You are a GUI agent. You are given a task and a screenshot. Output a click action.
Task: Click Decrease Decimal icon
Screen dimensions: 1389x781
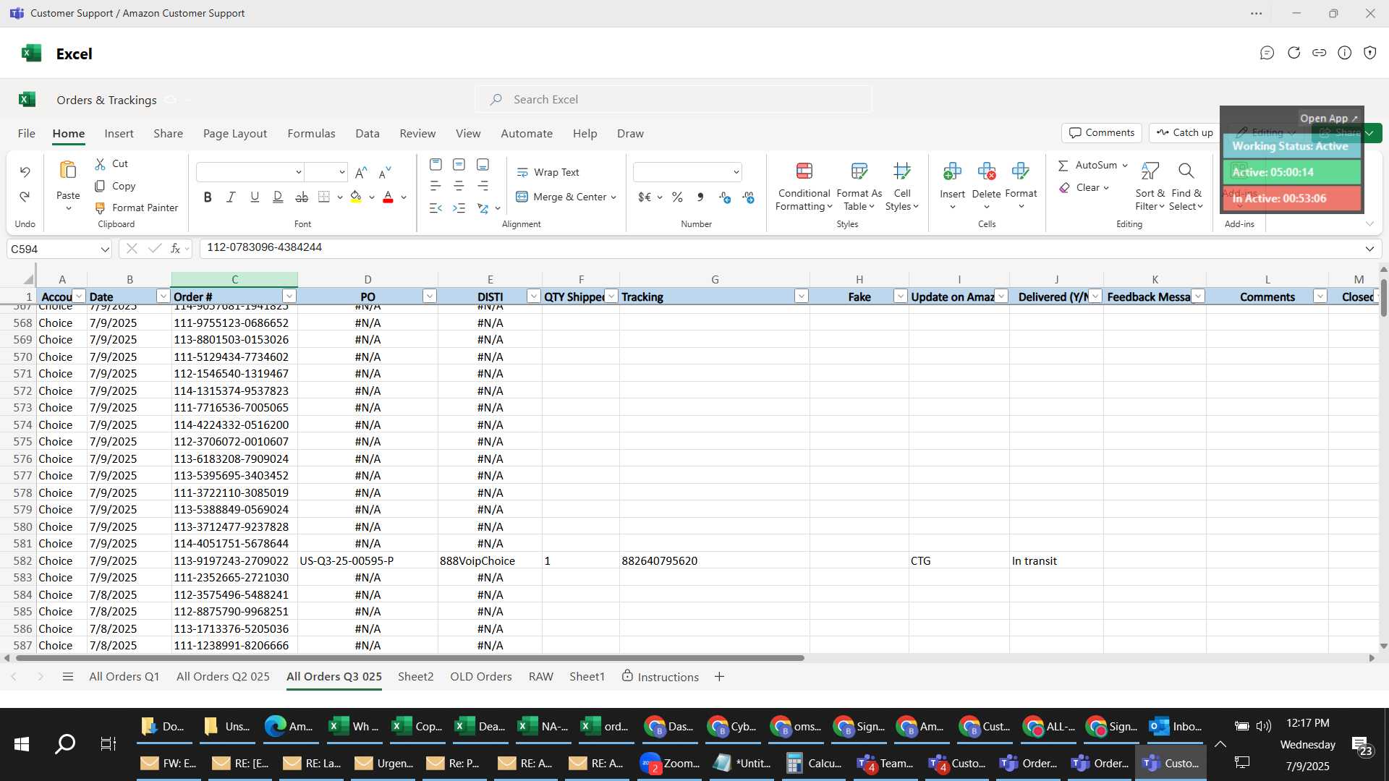coord(748,197)
